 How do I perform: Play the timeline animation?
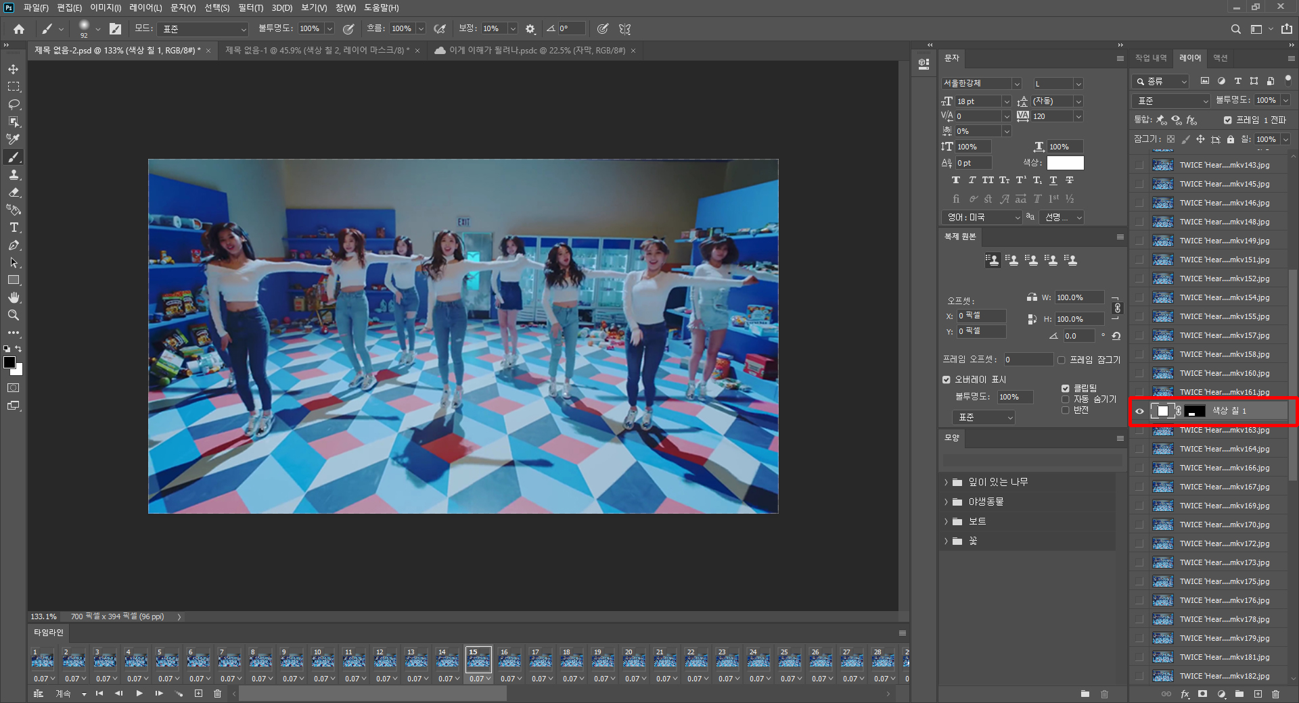(x=139, y=694)
